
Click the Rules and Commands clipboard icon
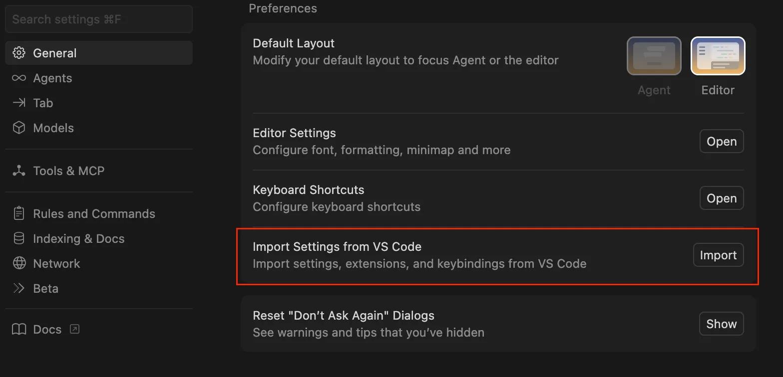(19, 213)
